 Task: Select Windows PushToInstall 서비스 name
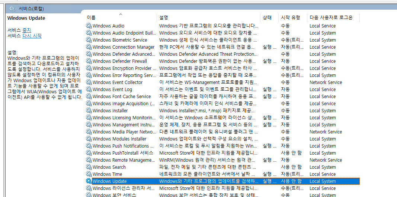pyautogui.click(x=123, y=153)
